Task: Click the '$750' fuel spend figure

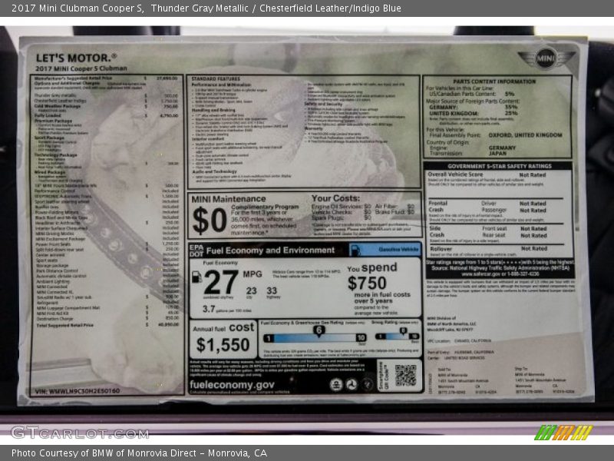Action: point(367,283)
